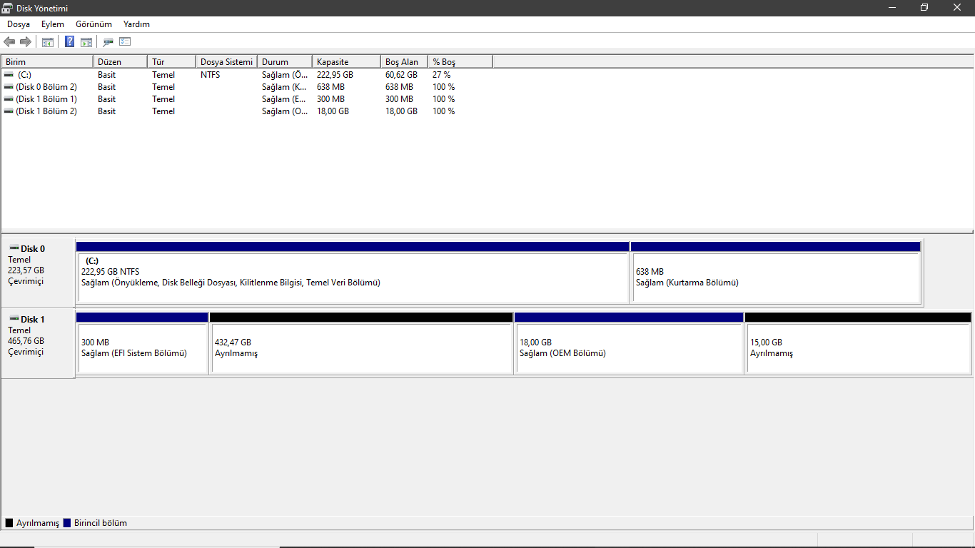Sort by the Durum column header
This screenshot has height=548, width=975.
click(285, 62)
